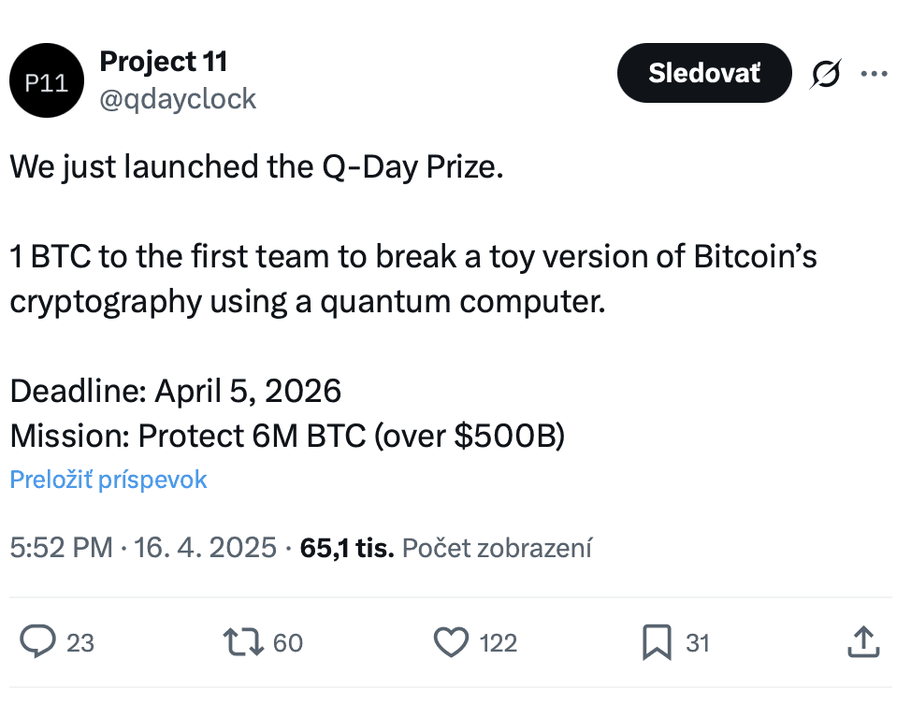911x703 pixels.
Task: Click the tweet text about Q-Day Prize
Action: (413, 301)
